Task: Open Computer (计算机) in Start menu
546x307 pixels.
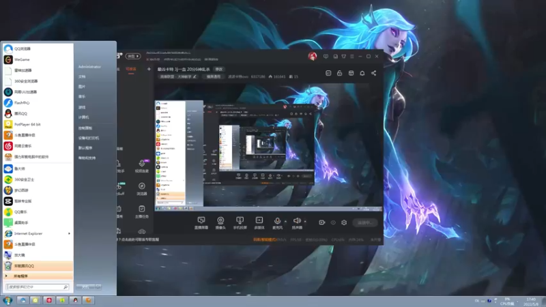Action: (x=83, y=117)
